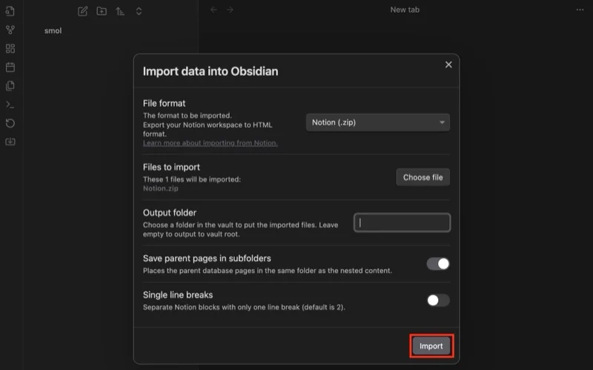Open templates icon in ribbon
The image size is (593, 370).
pos(10,86)
